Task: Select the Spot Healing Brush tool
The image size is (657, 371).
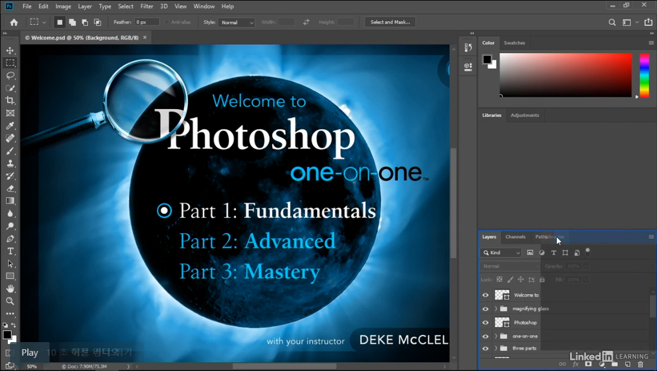Action: [10, 138]
